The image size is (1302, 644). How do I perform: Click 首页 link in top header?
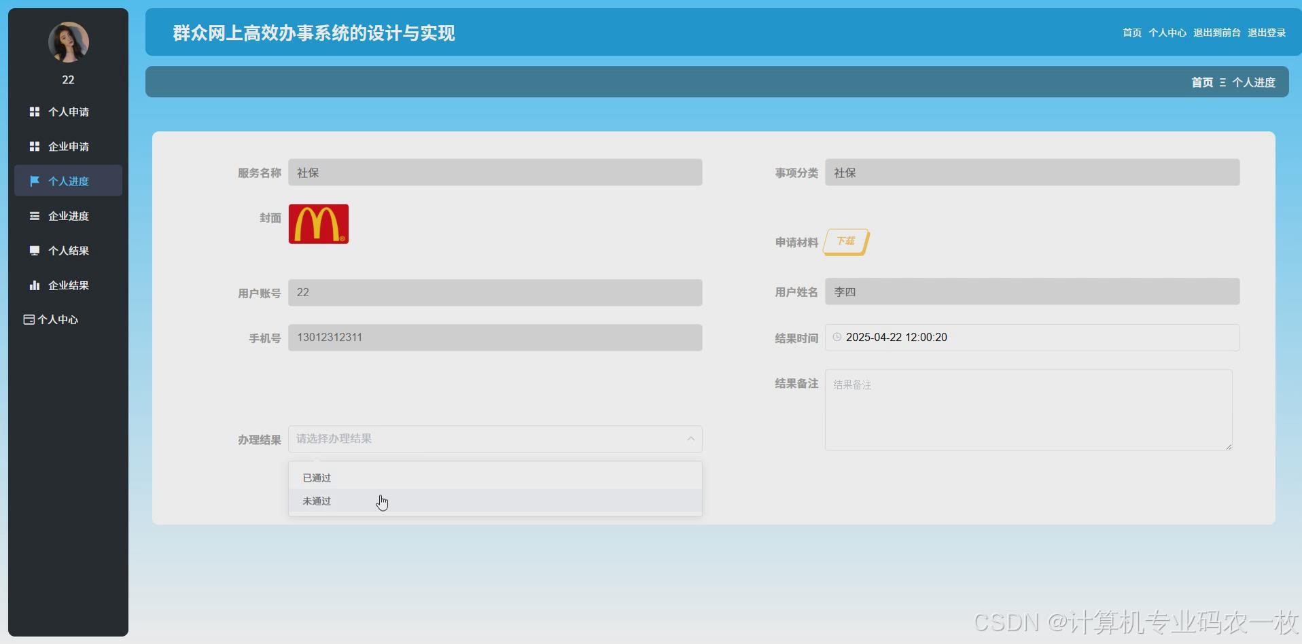pos(1131,33)
